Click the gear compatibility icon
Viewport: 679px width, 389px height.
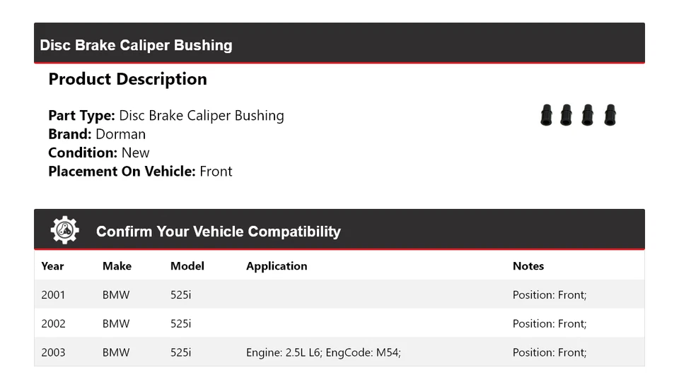pyautogui.click(x=64, y=230)
